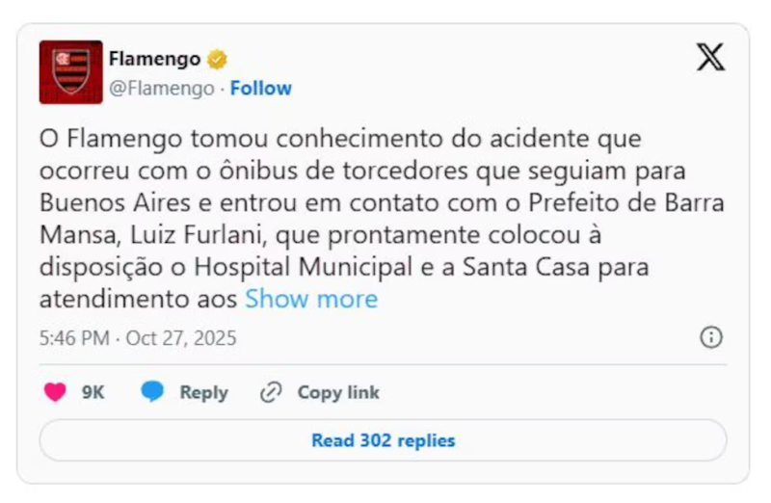This screenshot has height=503, width=771.
Task: Open the @Flamengo handle link
Action: pos(161,89)
